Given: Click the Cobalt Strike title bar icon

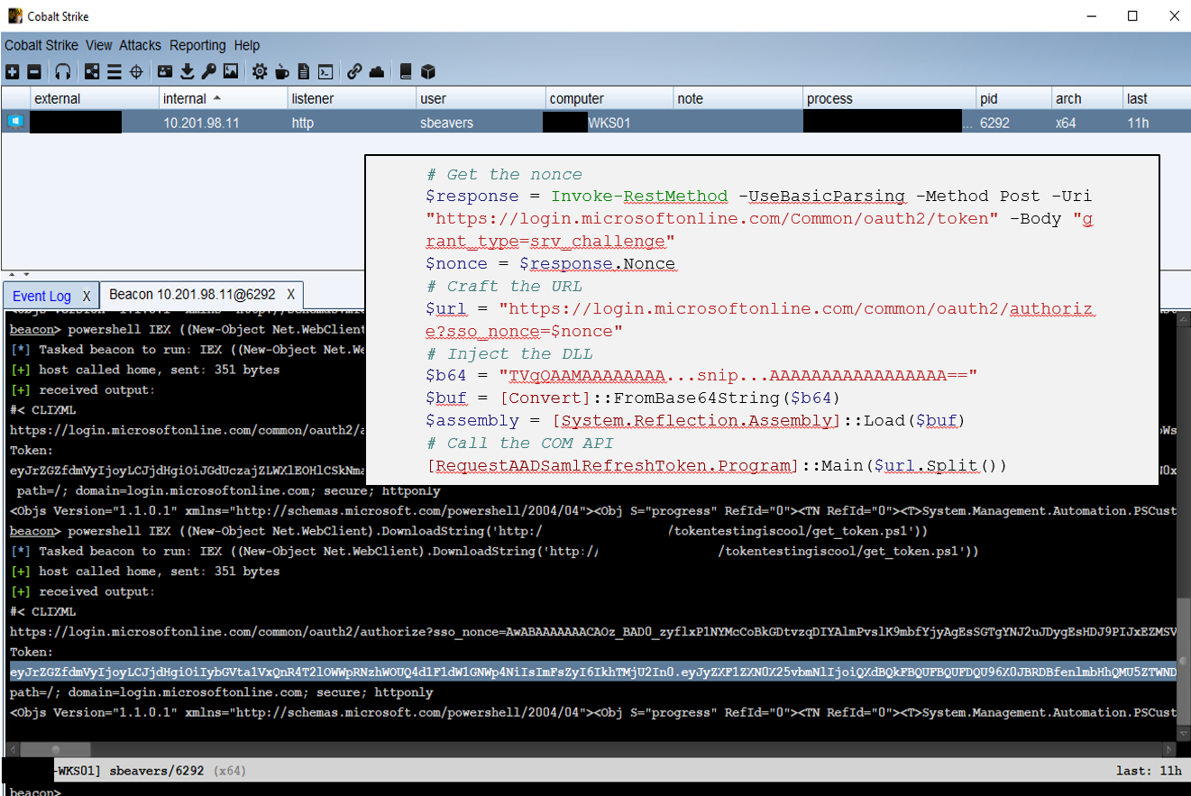Looking at the screenshot, I should pos(14,16).
